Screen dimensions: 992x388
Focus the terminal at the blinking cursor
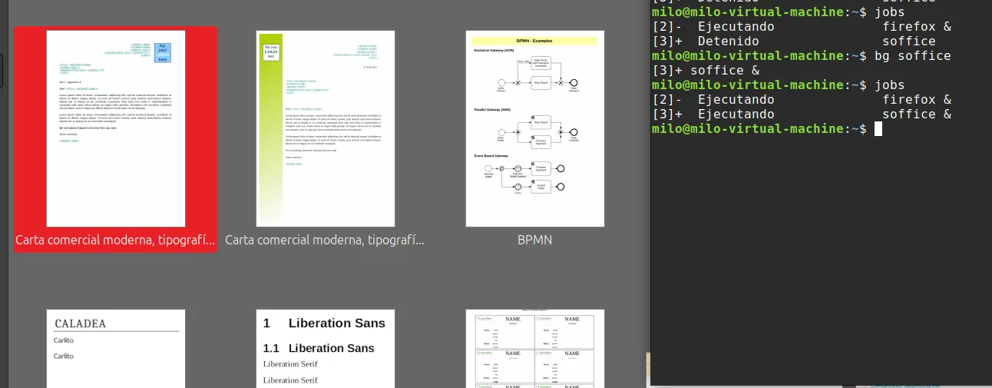tap(878, 128)
